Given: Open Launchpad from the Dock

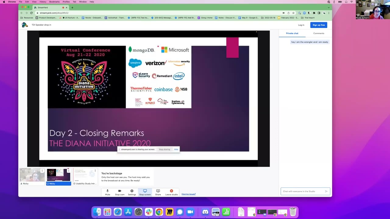Looking at the screenshot, I should (107, 212).
